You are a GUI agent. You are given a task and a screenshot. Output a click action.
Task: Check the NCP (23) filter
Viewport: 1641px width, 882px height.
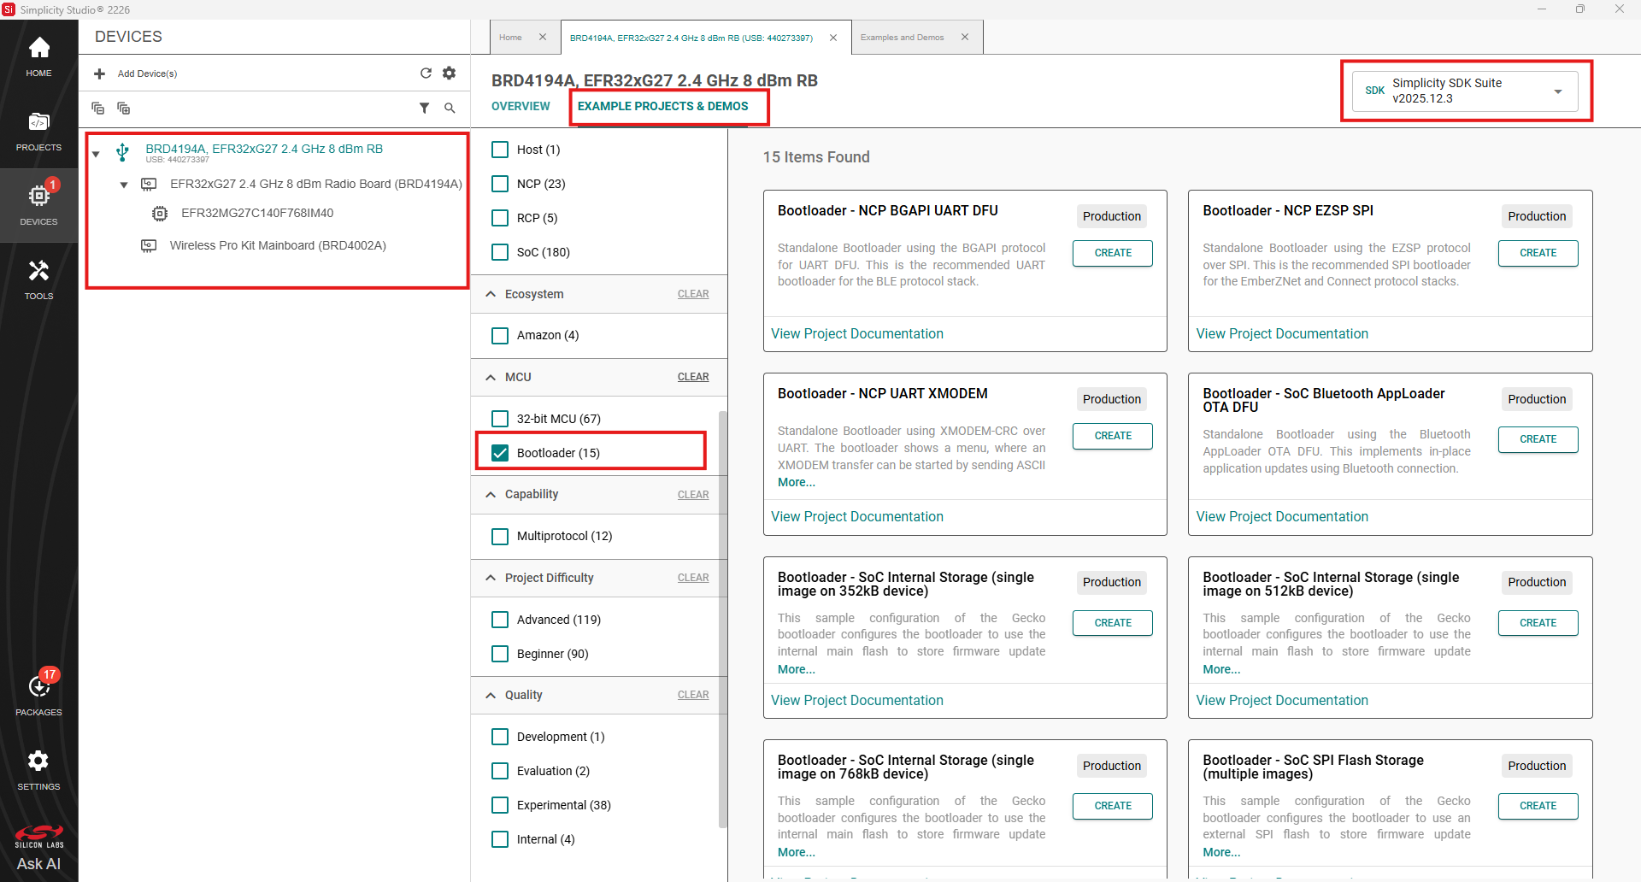pos(500,184)
